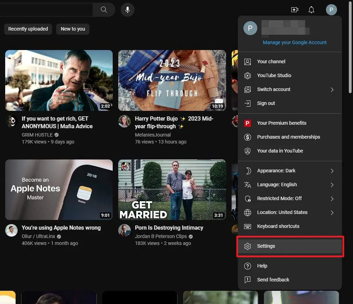The height and width of the screenshot is (304, 353).
Task: Open the notifications bell
Action: point(311,10)
